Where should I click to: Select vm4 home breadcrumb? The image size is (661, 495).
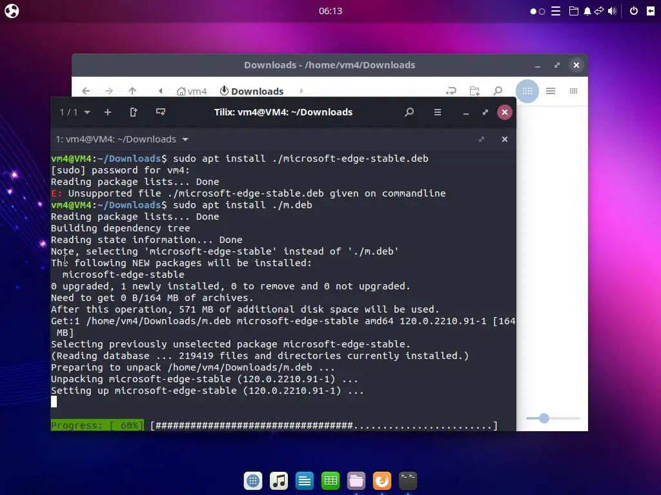(x=192, y=92)
